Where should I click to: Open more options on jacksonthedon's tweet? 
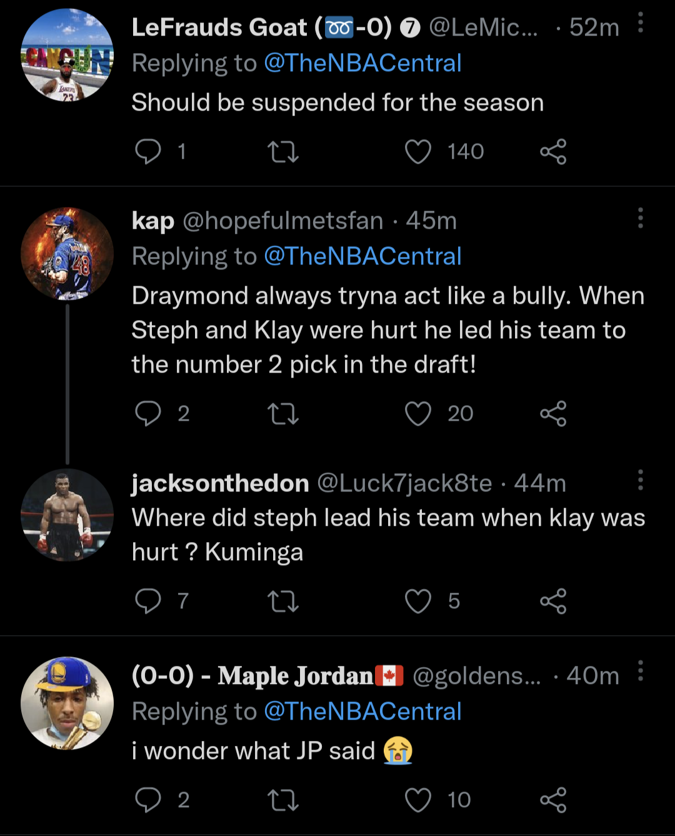(641, 480)
